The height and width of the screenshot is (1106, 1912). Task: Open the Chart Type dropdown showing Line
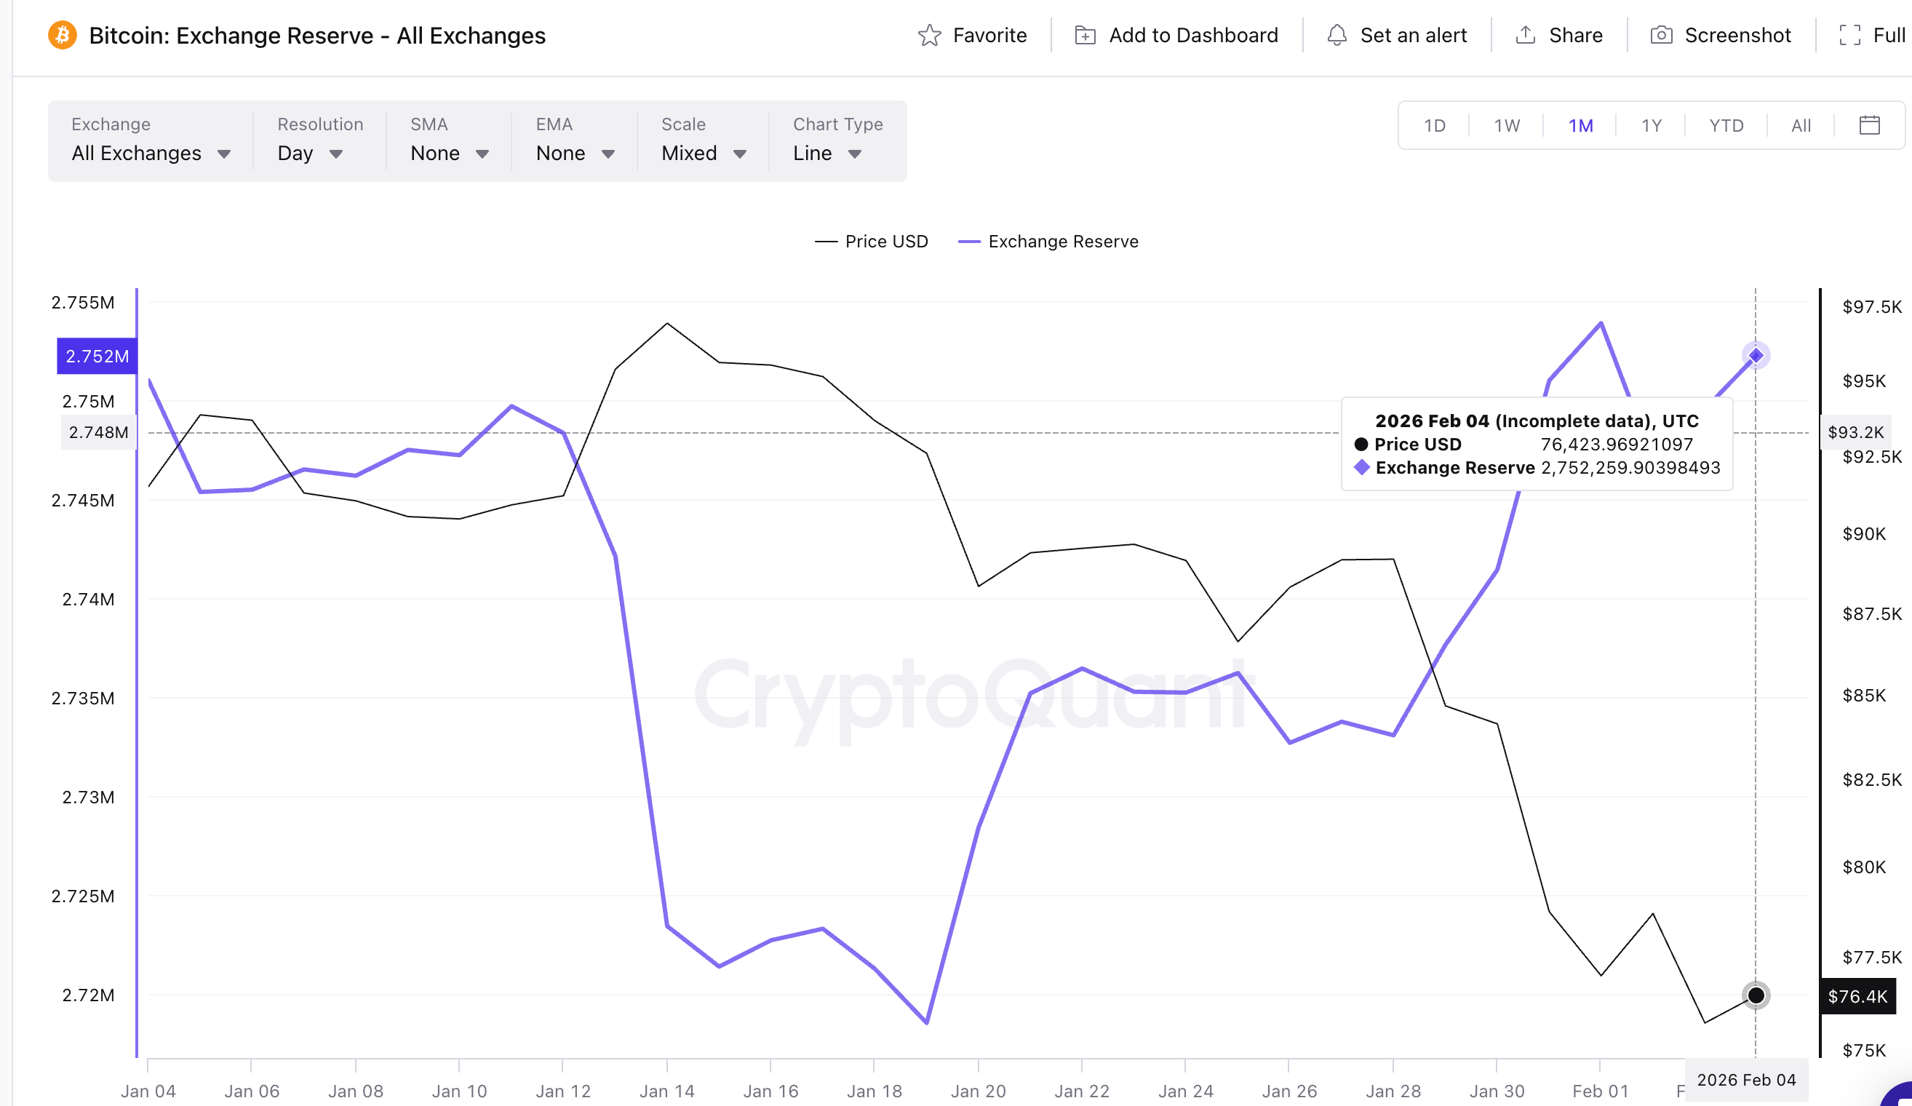[826, 153]
